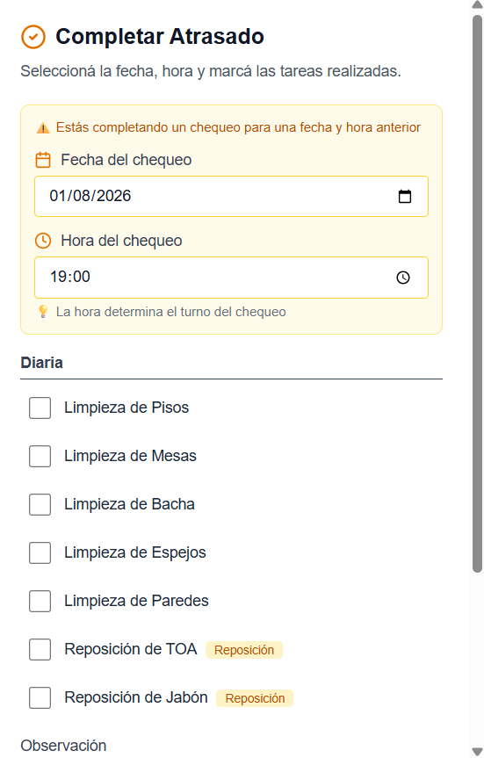Click the Reposición badge next to Jabón

255,698
